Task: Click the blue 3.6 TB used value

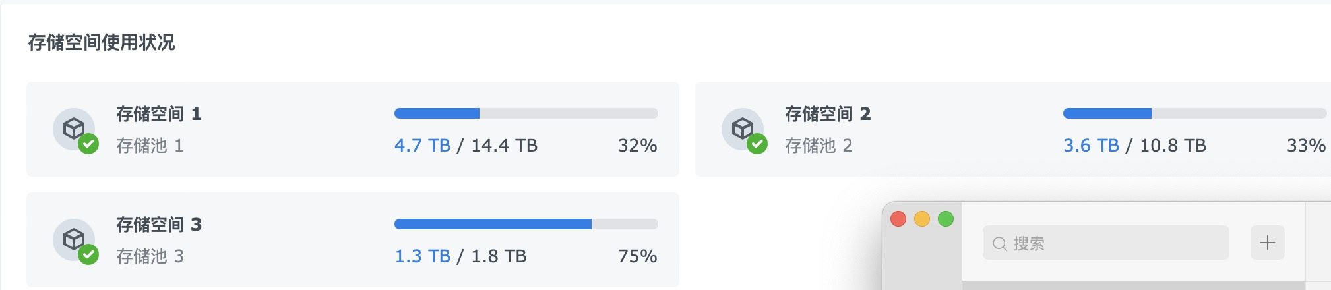Action: point(1091,146)
